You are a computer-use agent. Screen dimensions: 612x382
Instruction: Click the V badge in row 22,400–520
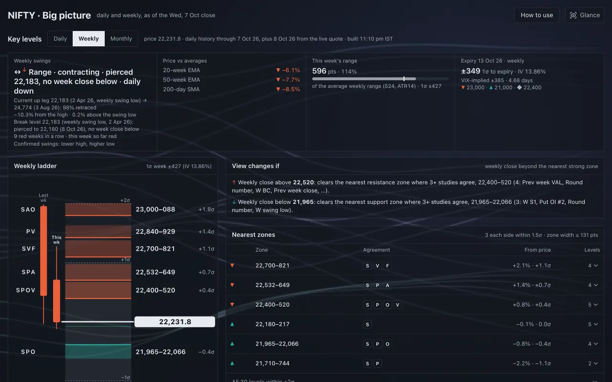click(x=398, y=305)
